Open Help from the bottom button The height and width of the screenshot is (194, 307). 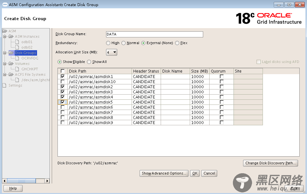tap(13, 188)
